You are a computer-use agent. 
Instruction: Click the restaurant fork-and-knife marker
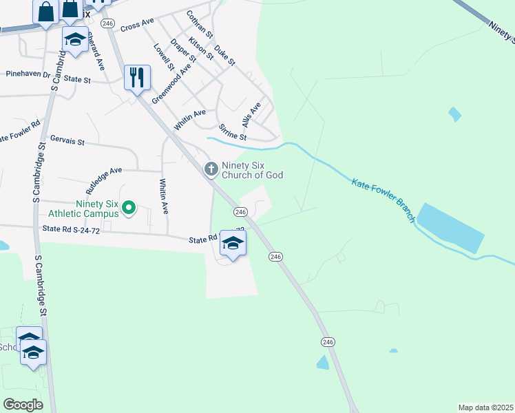tap(137, 78)
